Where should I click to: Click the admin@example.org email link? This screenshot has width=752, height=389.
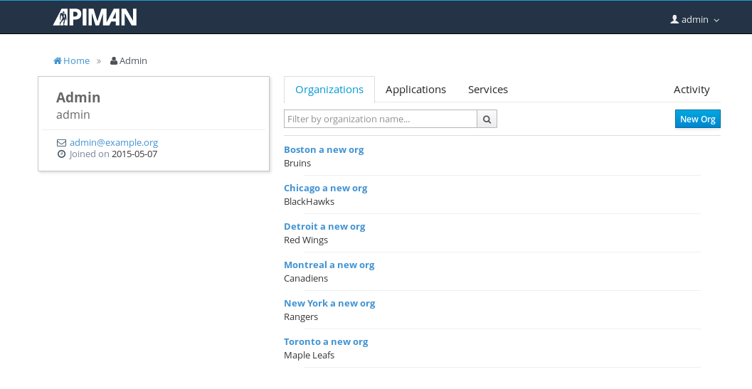pyautogui.click(x=114, y=142)
